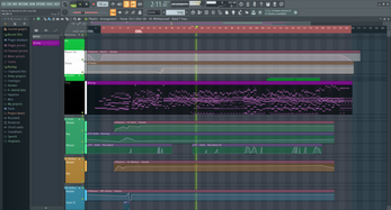Toggle the highlighted loop-recording icon
This screenshot has height=210, width=391.
(133, 4)
